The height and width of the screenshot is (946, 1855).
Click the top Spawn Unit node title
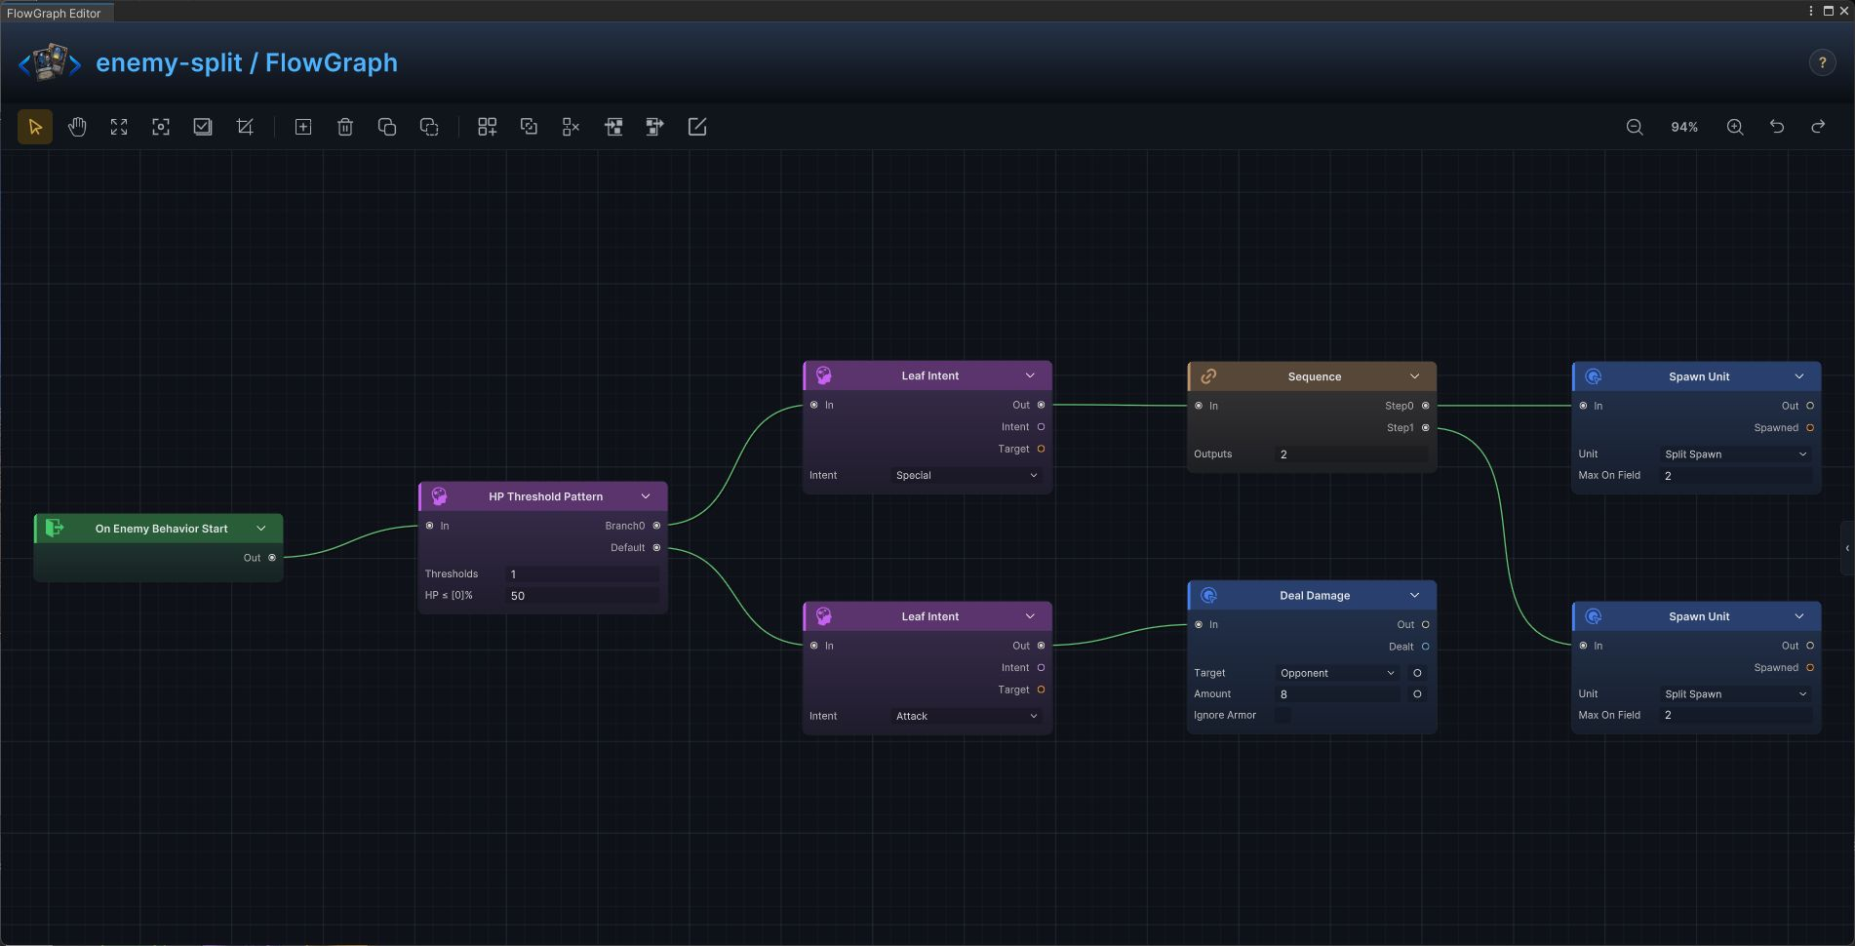tap(1699, 376)
